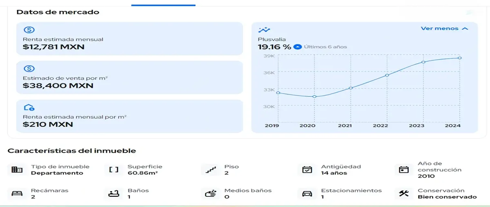Click the bathtub icon for Baños
Screen dimensions: 490x207
pos(114,194)
